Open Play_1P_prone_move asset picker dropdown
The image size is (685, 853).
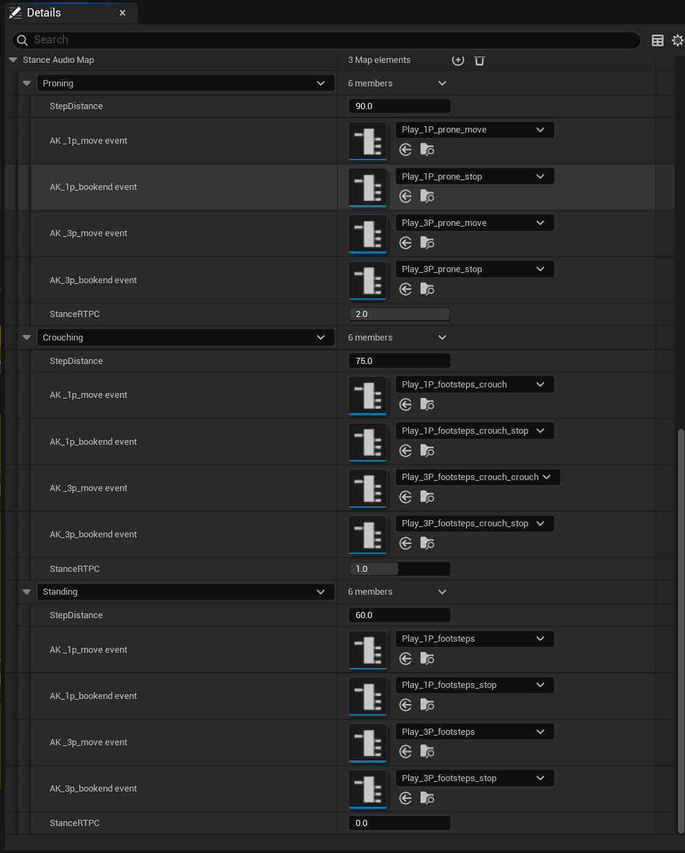tap(475, 130)
